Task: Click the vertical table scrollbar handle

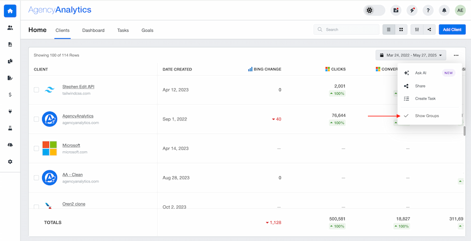Action: pos(464,131)
